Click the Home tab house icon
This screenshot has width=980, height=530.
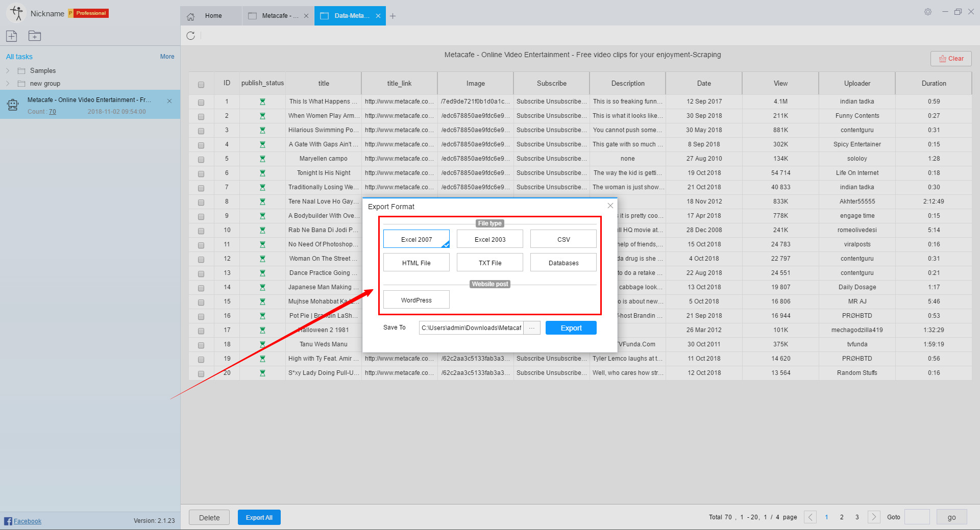(191, 16)
